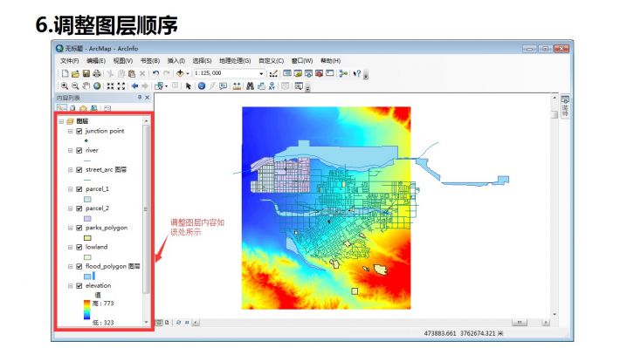Click the parcel_2 purple symbol swatch
The width and height of the screenshot is (620, 348).
coord(87,218)
